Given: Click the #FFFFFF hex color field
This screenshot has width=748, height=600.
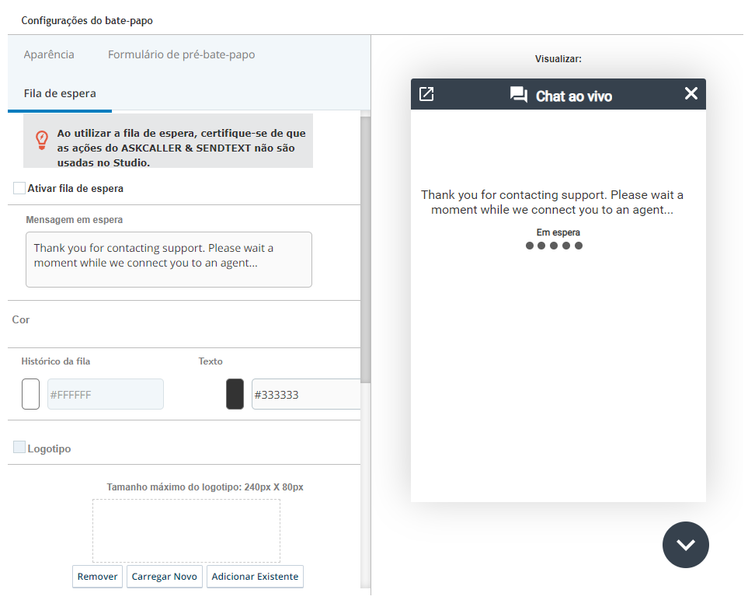Looking at the screenshot, I should point(106,394).
